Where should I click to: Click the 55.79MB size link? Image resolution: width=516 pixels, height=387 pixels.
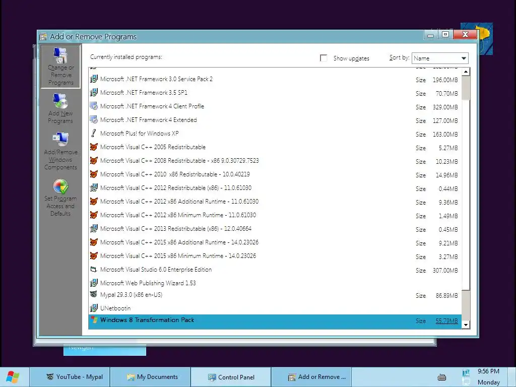click(446, 321)
